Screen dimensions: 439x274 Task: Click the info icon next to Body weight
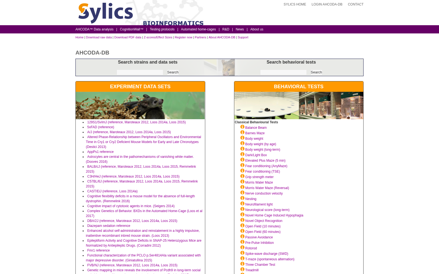(x=242, y=138)
